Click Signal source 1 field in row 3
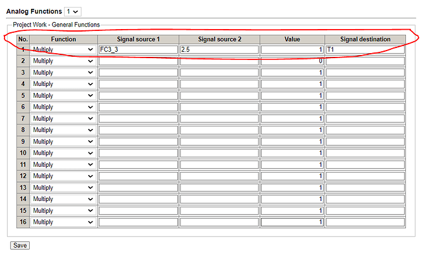This screenshot has height=261, width=437. click(138, 73)
